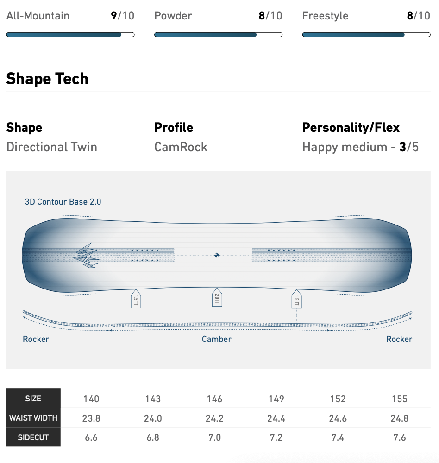Click the Powder rating progress bar
The width and height of the screenshot is (439, 463).
[x=218, y=35]
